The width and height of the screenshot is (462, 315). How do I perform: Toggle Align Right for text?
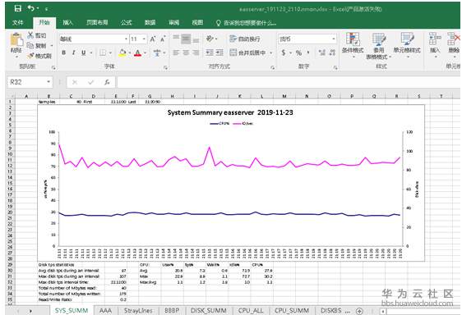click(196, 52)
